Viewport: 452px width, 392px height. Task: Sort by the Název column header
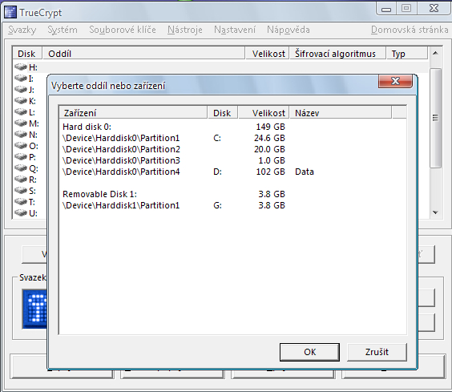pyautogui.click(x=341, y=112)
